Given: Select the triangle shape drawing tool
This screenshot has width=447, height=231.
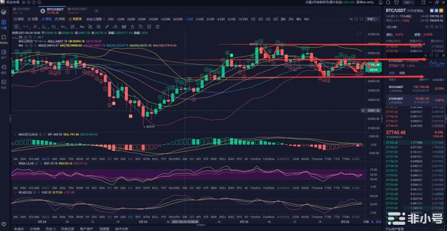Looking at the screenshot, I should click(x=44, y=27).
